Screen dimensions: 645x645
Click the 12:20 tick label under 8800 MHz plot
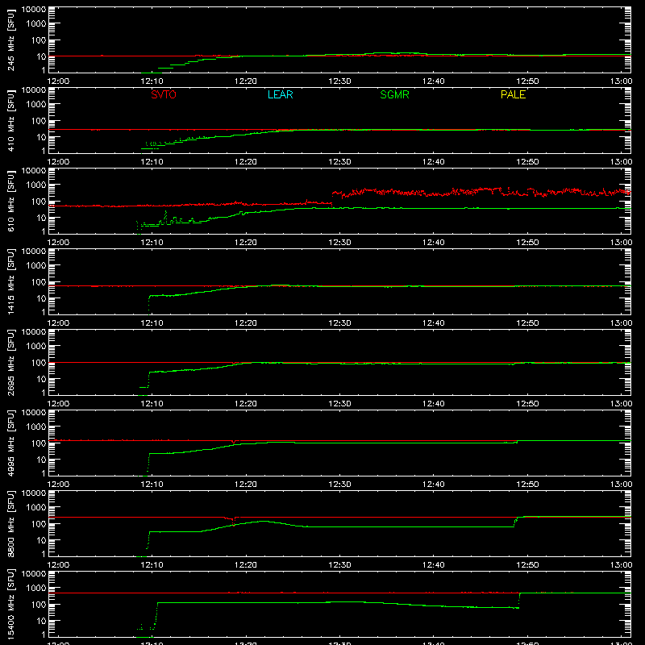coord(246,565)
